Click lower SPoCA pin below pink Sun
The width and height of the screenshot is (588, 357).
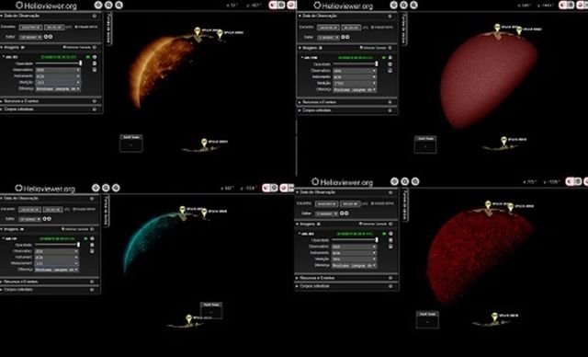503,141
